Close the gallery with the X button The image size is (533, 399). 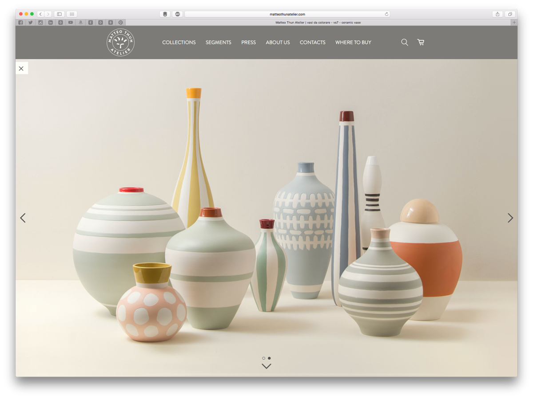point(21,68)
